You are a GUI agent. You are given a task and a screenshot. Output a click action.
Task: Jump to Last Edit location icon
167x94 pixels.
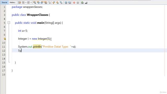20,3
